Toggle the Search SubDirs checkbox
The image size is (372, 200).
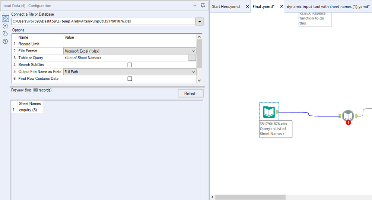click(x=130, y=65)
